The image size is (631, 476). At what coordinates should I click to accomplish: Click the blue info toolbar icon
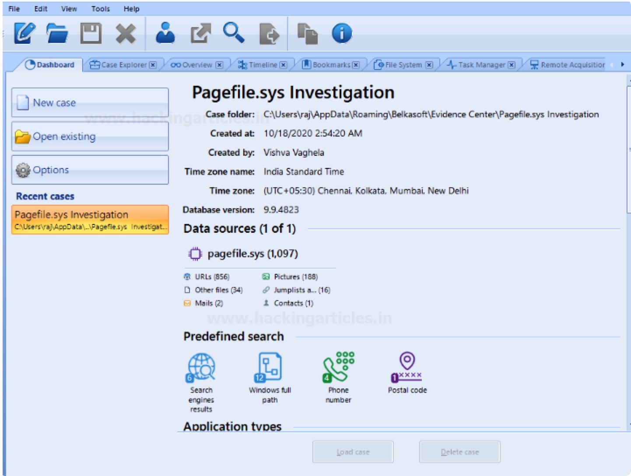342,33
